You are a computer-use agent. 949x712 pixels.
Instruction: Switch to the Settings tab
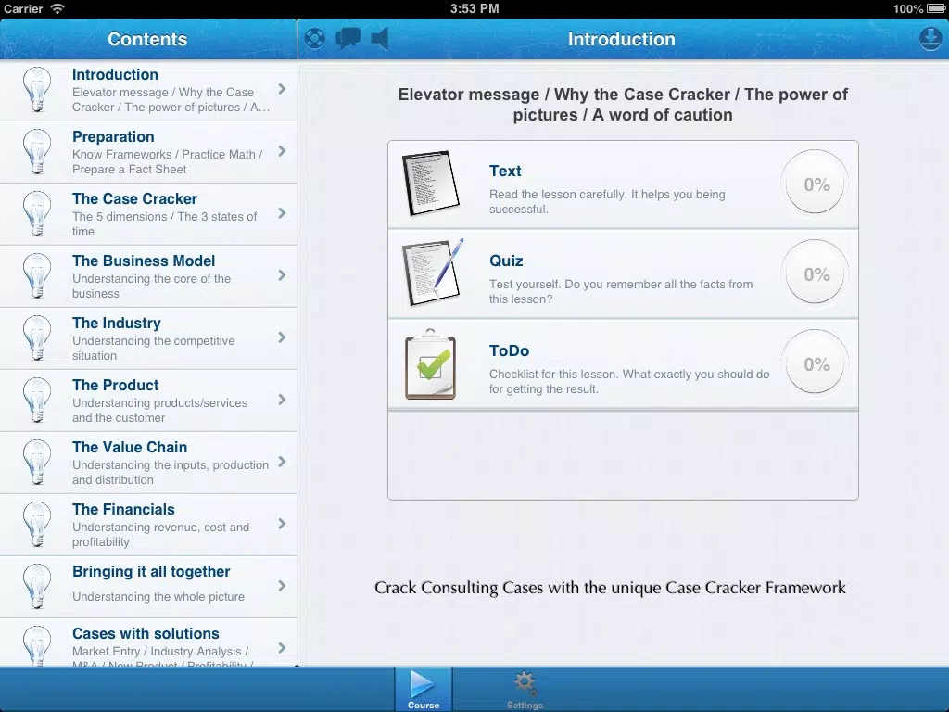click(x=525, y=690)
